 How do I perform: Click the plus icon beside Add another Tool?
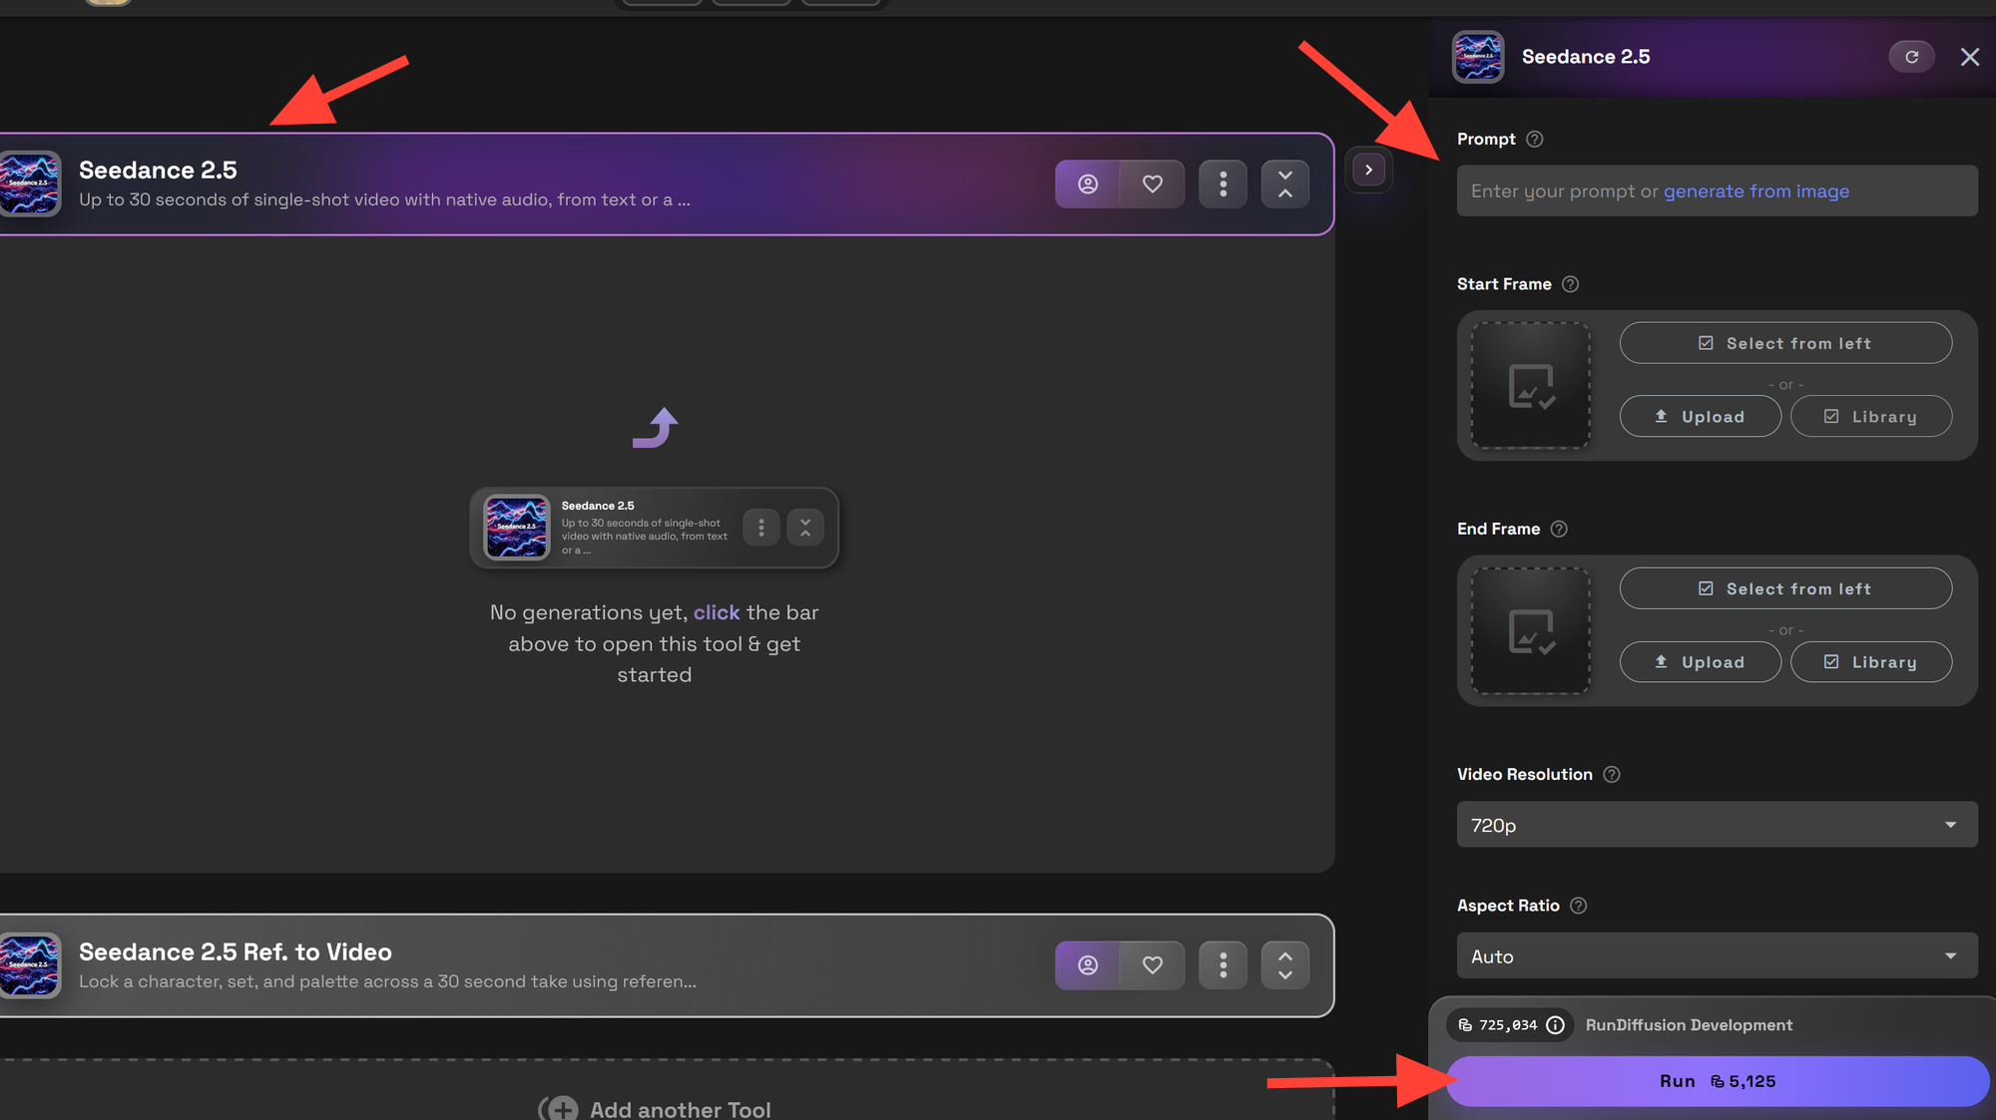[563, 1109]
